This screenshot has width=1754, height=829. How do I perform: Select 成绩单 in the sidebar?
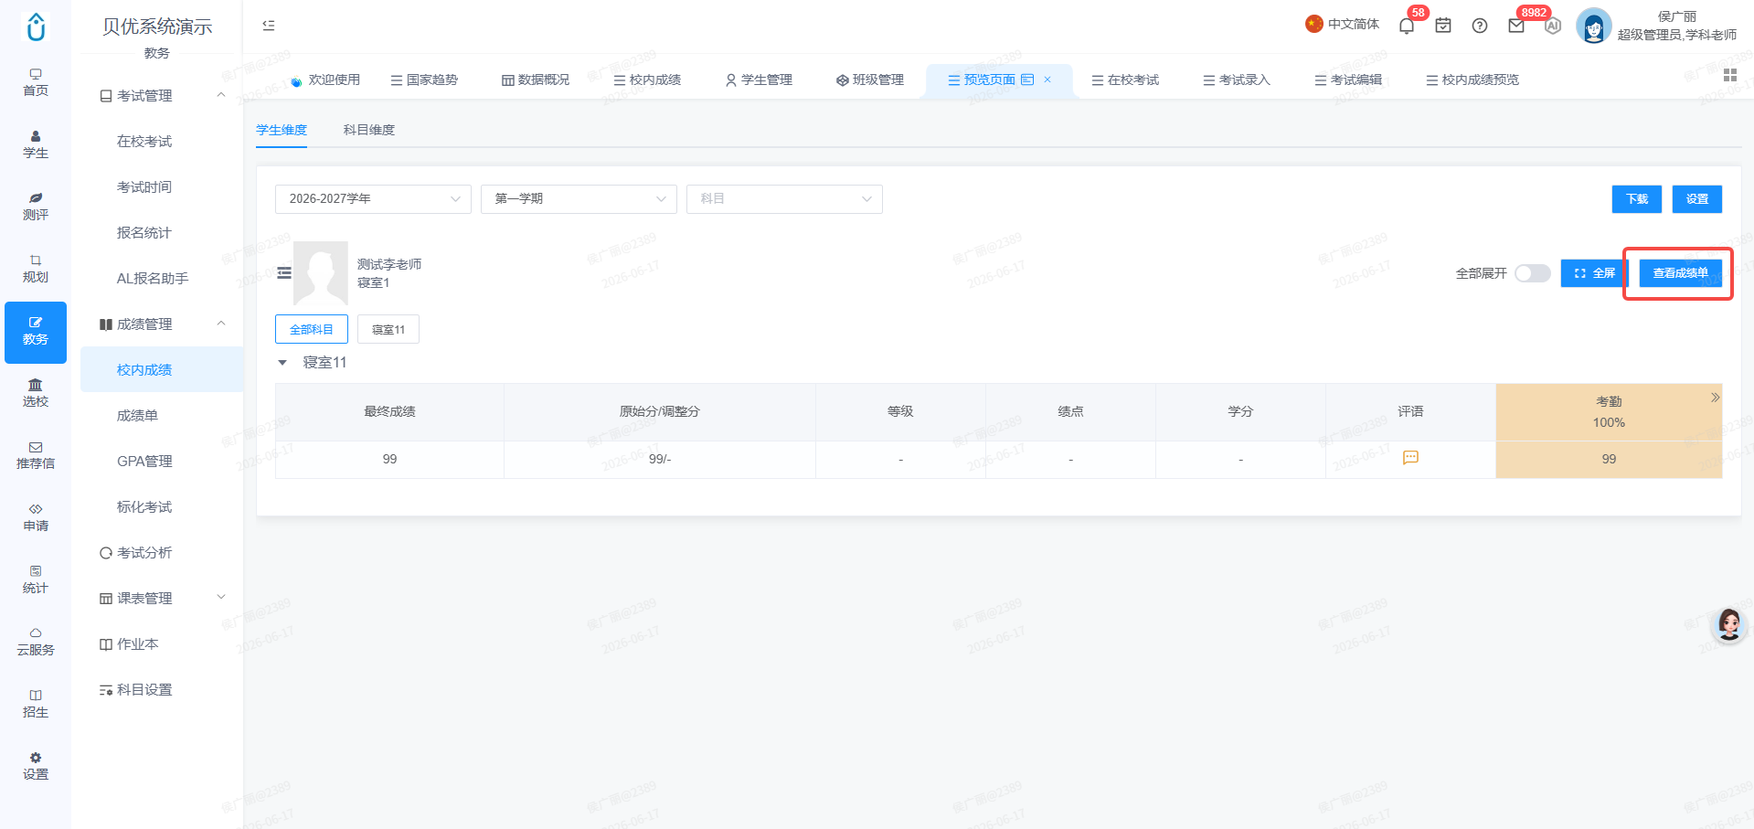(x=137, y=415)
